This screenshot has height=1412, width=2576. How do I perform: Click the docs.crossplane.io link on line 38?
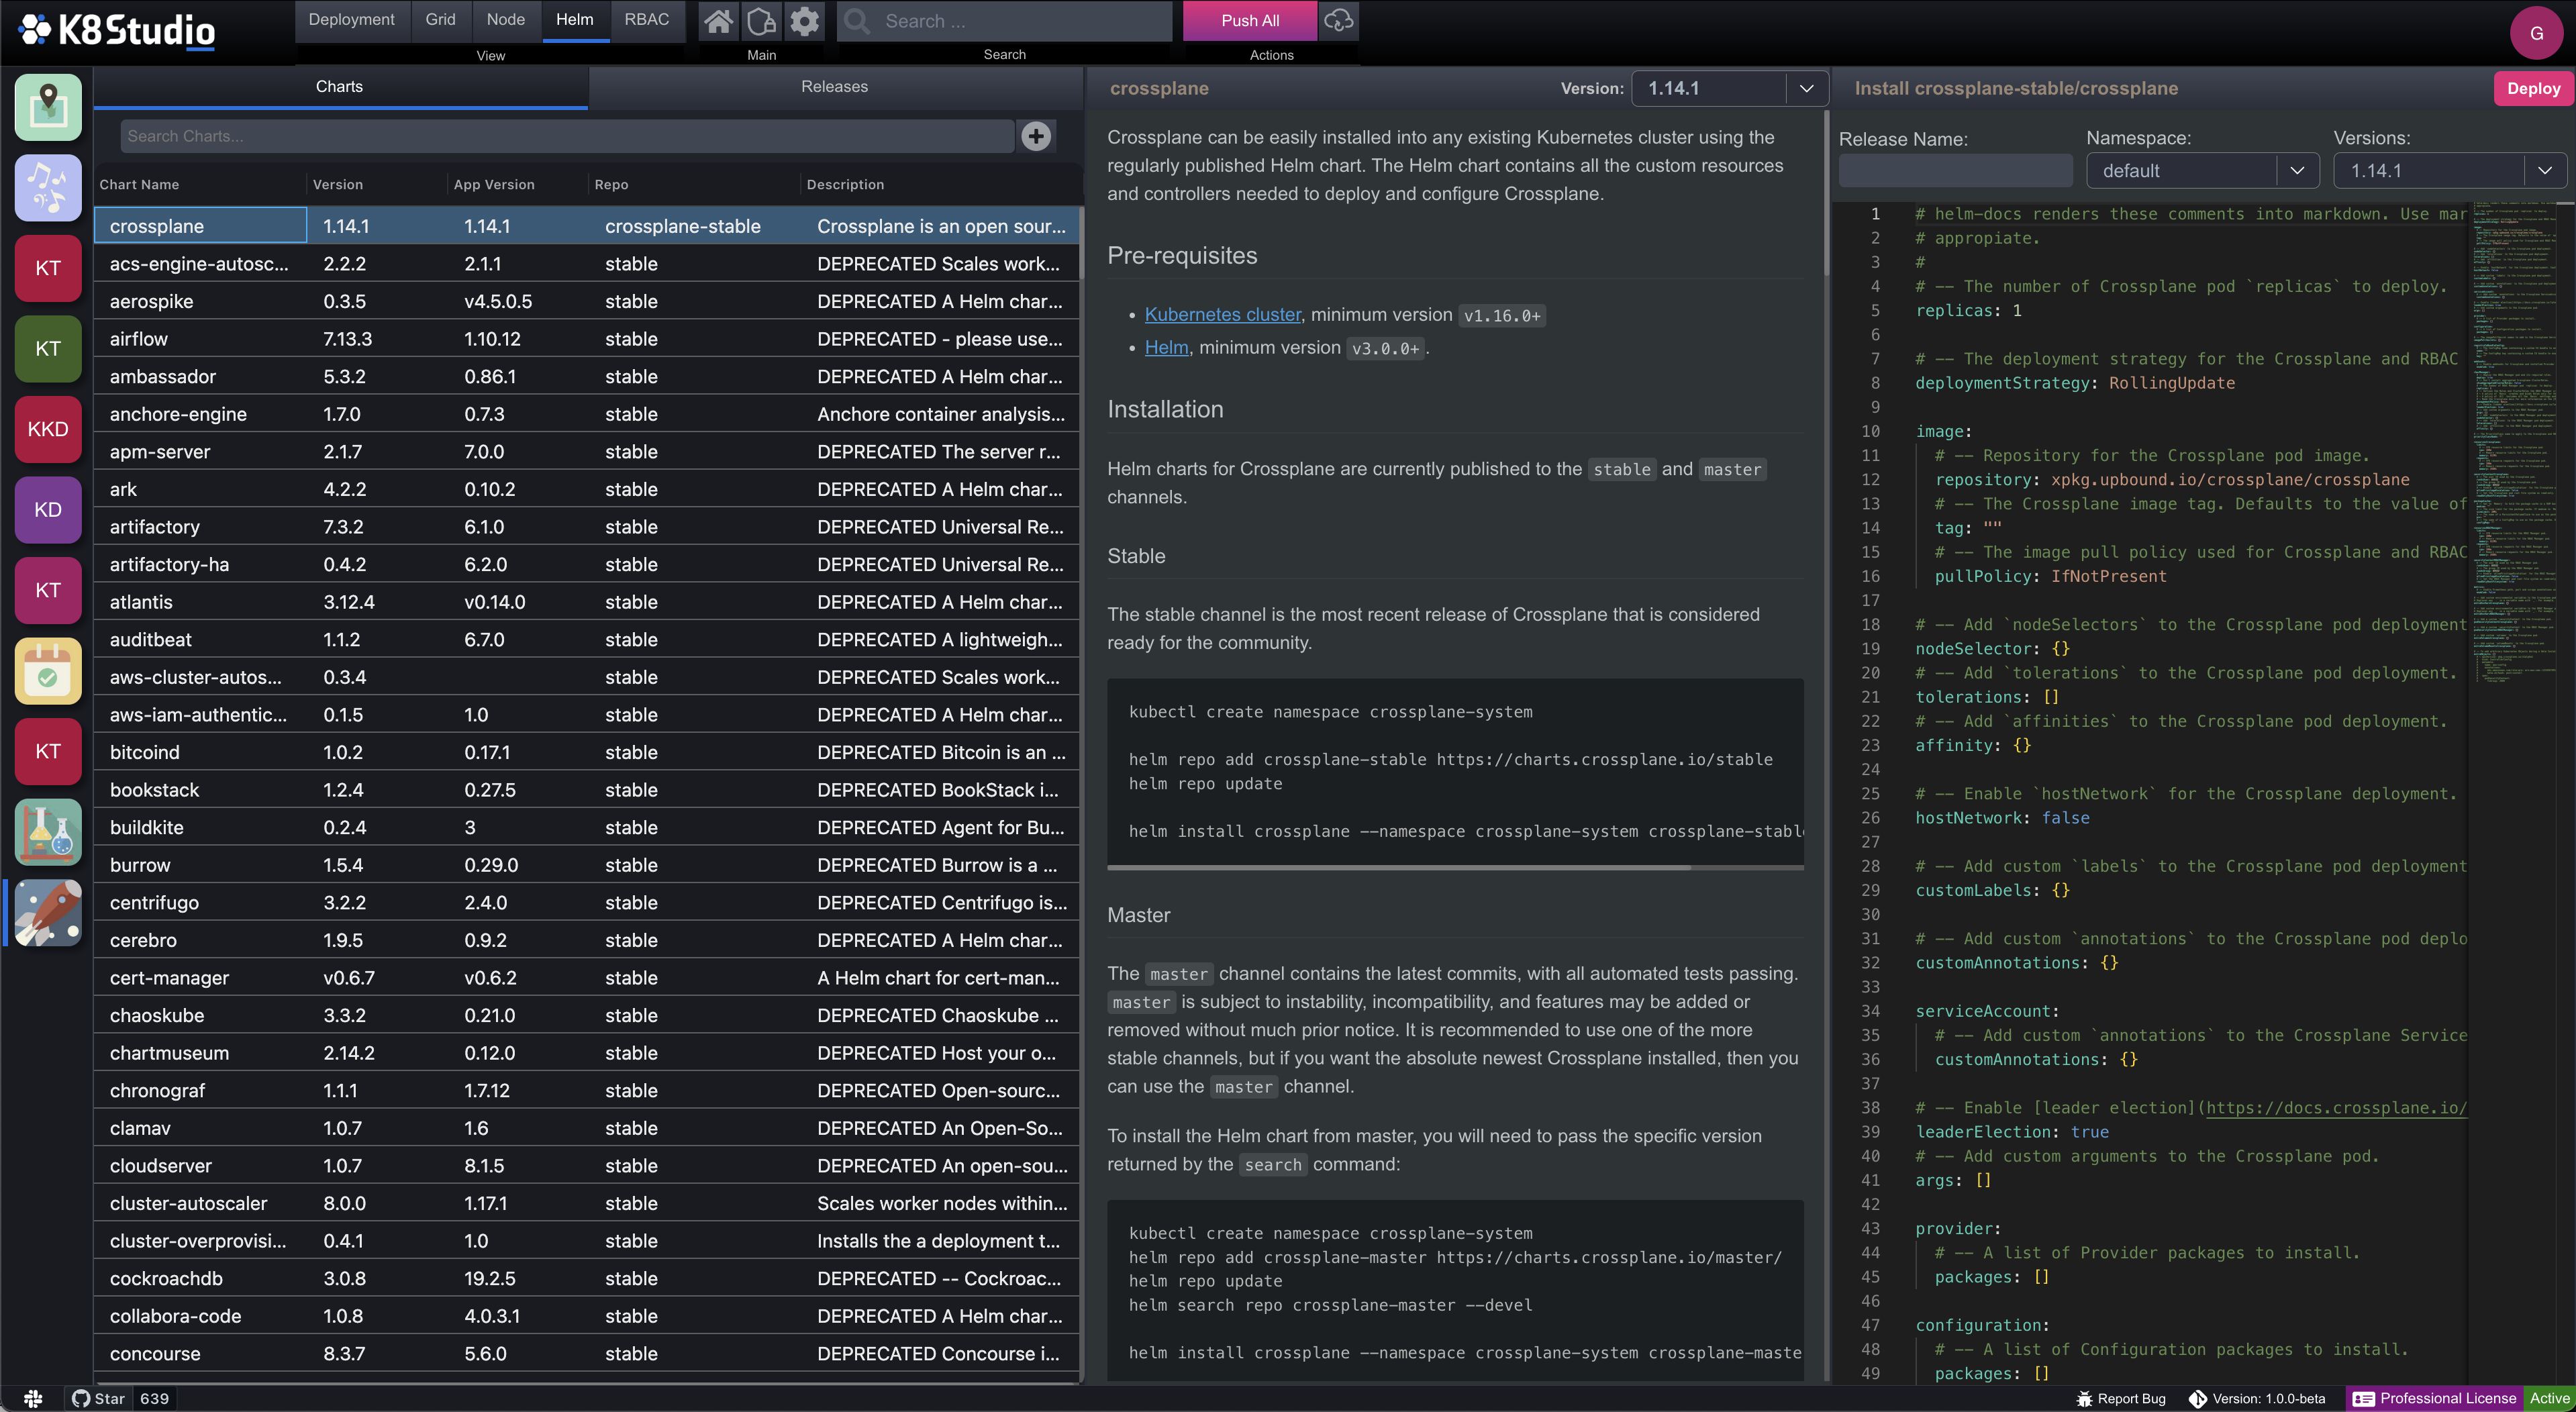pos(2336,1108)
